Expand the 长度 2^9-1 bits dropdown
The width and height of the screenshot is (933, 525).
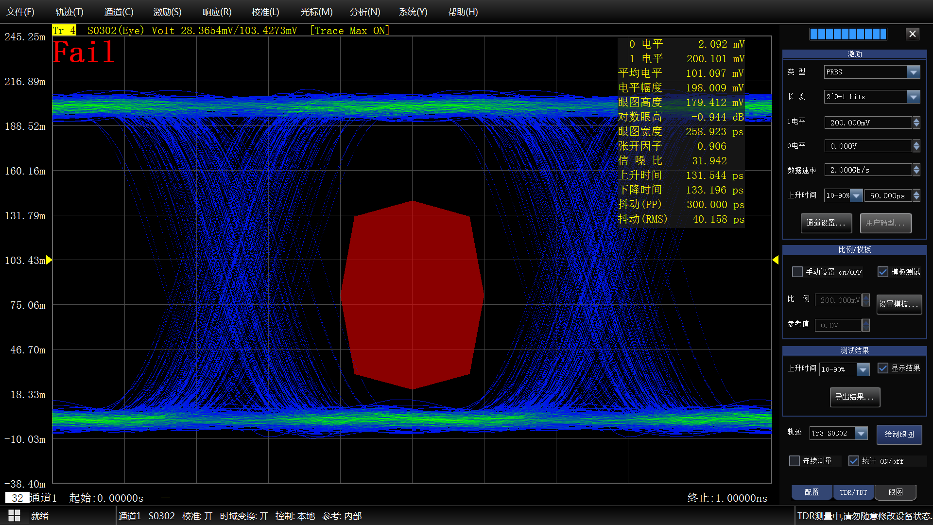[x=914, y=97]
